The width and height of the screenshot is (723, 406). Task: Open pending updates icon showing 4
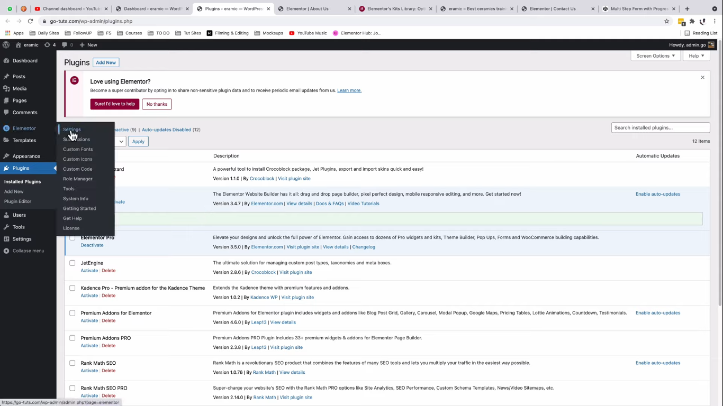point(51,45)
